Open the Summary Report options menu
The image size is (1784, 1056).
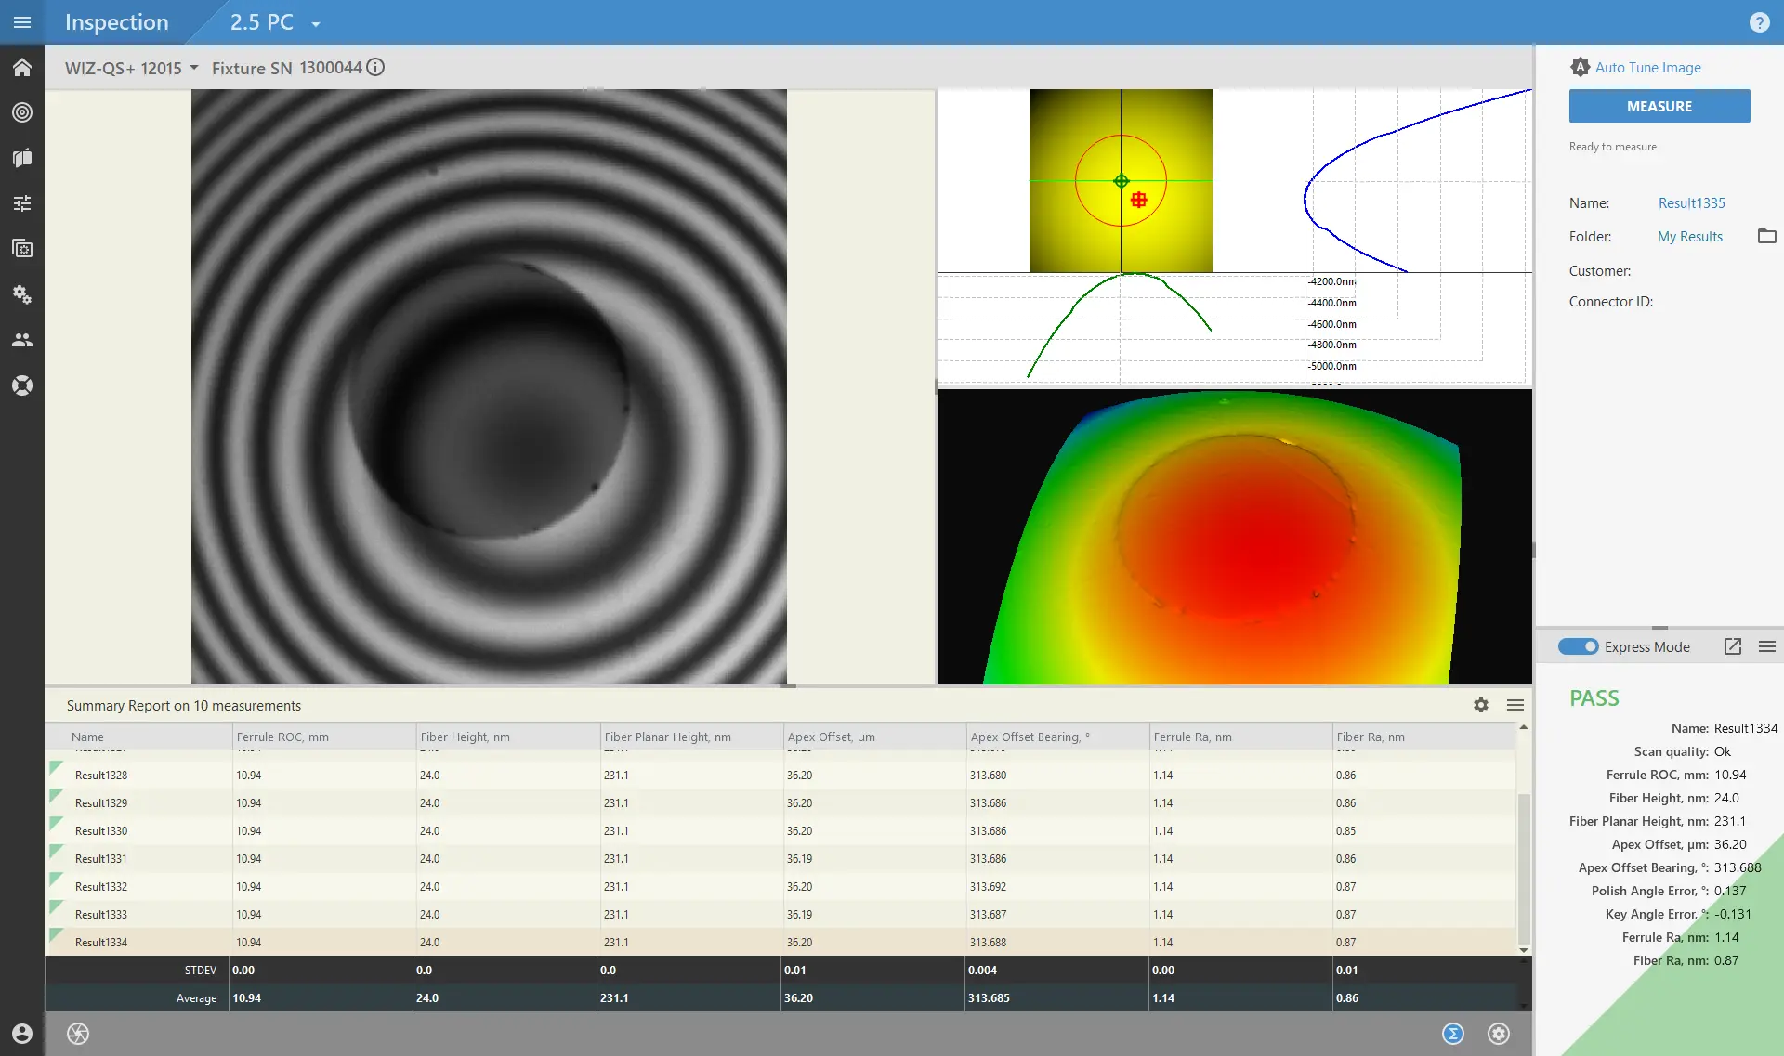1515,705
